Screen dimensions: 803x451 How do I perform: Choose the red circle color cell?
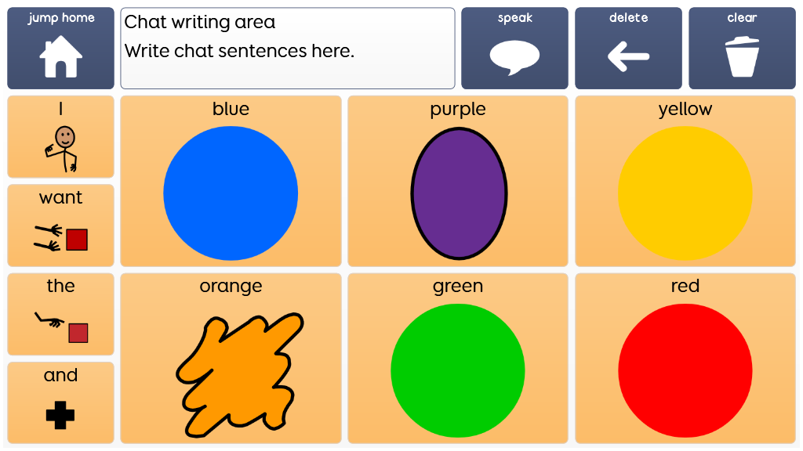(685, 359)
